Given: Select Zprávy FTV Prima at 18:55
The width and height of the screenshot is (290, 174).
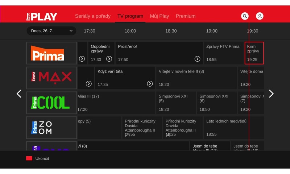Looking at the screenshot, I should pos(223,53).
